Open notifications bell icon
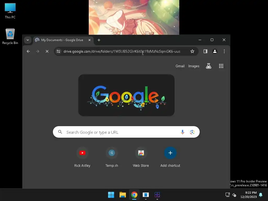This screenshot has height=201, width=268. [261, 195]
